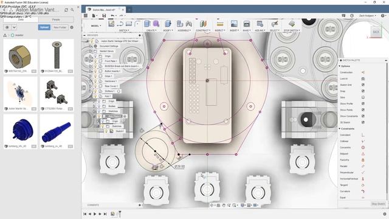Toggle Front Plate 1 visibility bulb

[95, 61]
